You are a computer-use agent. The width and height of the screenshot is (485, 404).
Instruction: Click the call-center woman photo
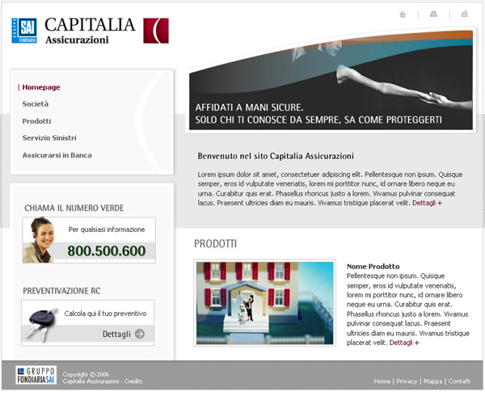click(x=38, y=240)
